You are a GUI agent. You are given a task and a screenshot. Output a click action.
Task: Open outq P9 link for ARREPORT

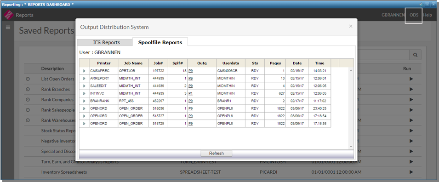tap(191, 79)
